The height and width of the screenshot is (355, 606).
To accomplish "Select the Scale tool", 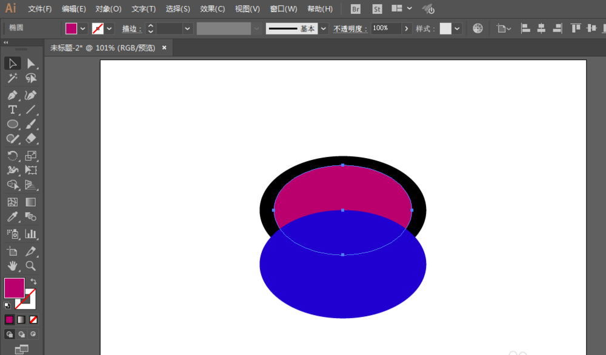I will pyautogui.click(x=30, y=156).
